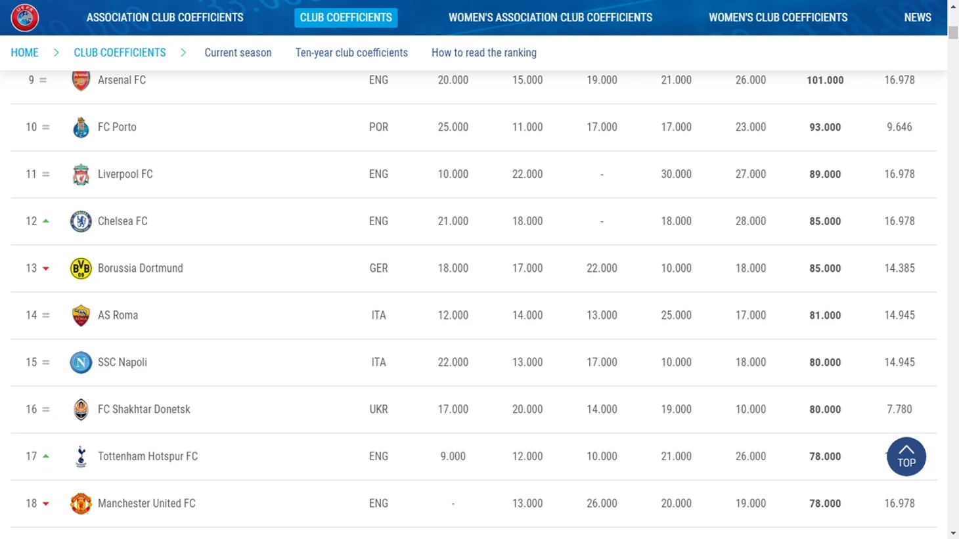Click the FC Porto club name
The image size is (959, 539).
[x=117, y=127]
